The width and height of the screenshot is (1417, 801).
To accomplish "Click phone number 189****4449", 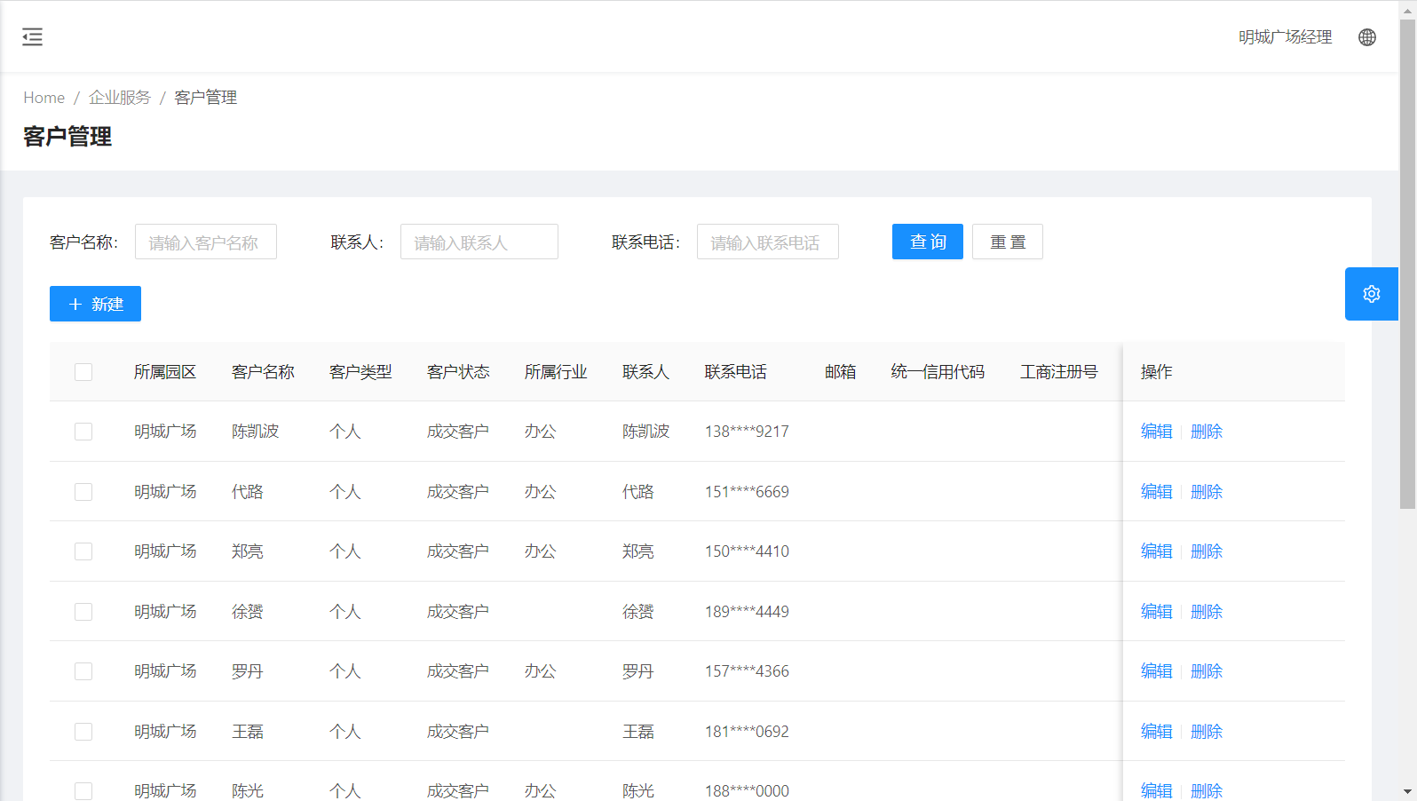I will [747, 612].
